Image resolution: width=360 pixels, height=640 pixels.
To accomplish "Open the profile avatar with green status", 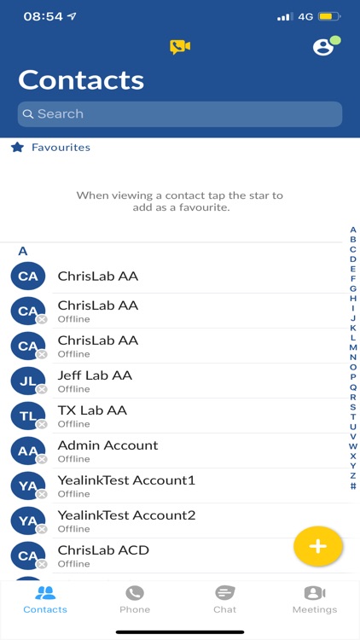I will [x=327, y=46].
